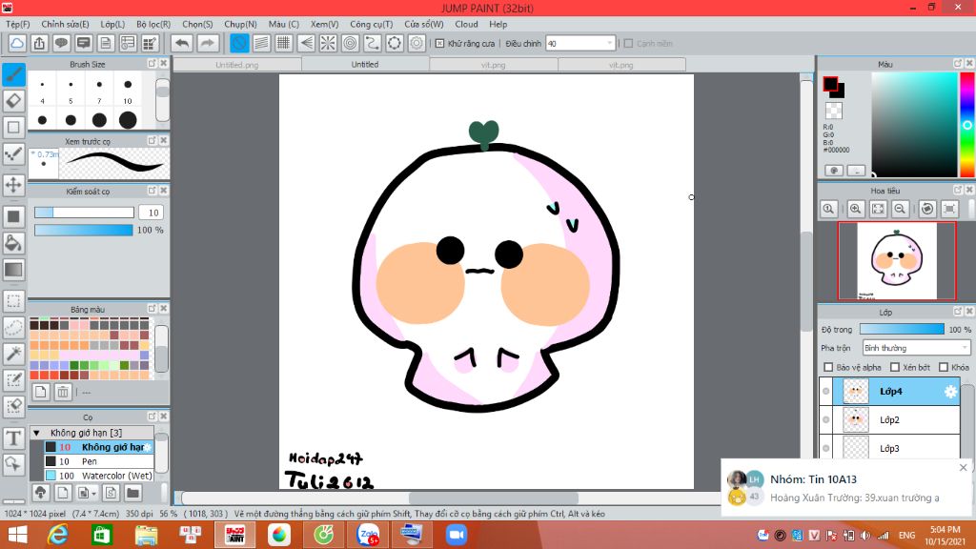Viewport: 976px width, 549px height.
Task: Open the Bộ lọc(R) menu
Action: (x=152, y=24)
